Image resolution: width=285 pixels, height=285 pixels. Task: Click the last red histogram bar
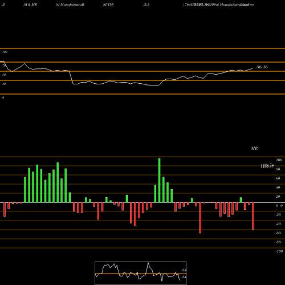(x=253, y=216)
